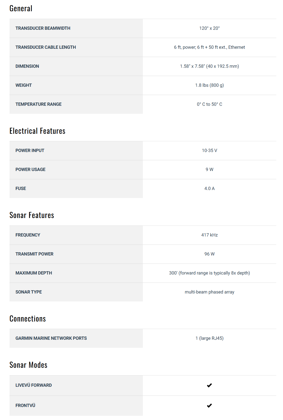The height and width of the screenshot is (420, 283).
Task: Click the 417 kHz frequency value
Action: click(209, 235)
